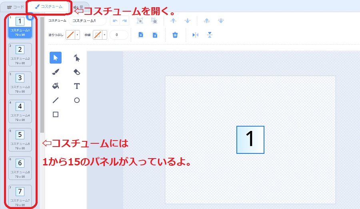This screenshot has height=209, width=360.
Task: Click the outline color swatch
Action: 98,35
